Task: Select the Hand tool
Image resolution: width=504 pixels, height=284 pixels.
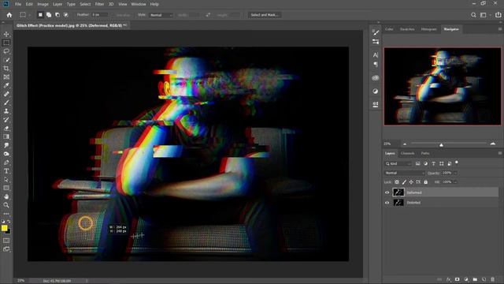Action: click(6, 196)
